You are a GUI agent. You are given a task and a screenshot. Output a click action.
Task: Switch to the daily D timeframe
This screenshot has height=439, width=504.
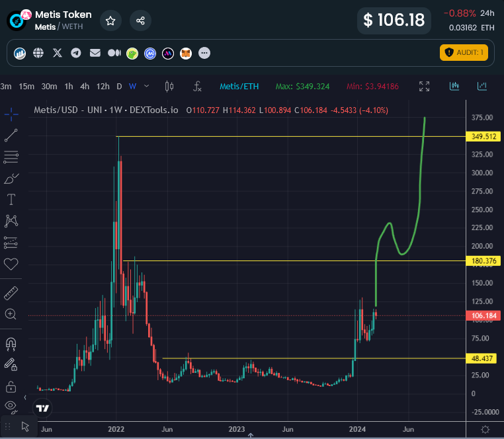[x=119, y=87]
